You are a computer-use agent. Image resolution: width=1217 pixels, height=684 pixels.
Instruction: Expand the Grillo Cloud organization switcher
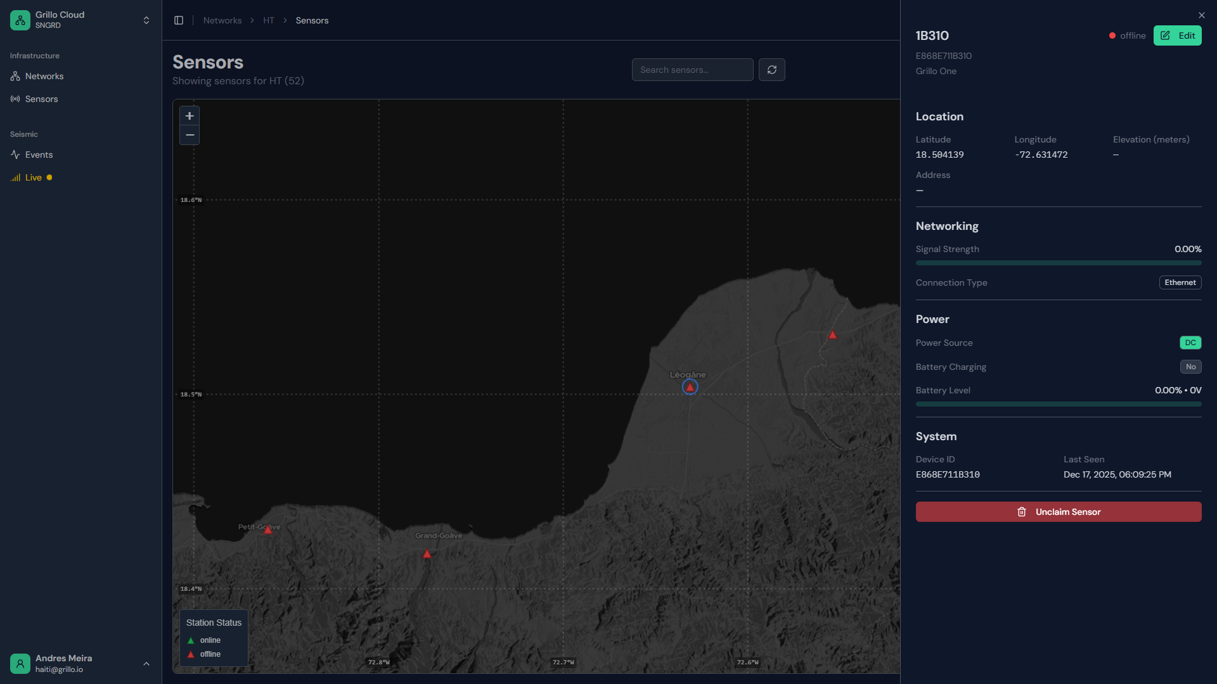click(x=146, y=20)
